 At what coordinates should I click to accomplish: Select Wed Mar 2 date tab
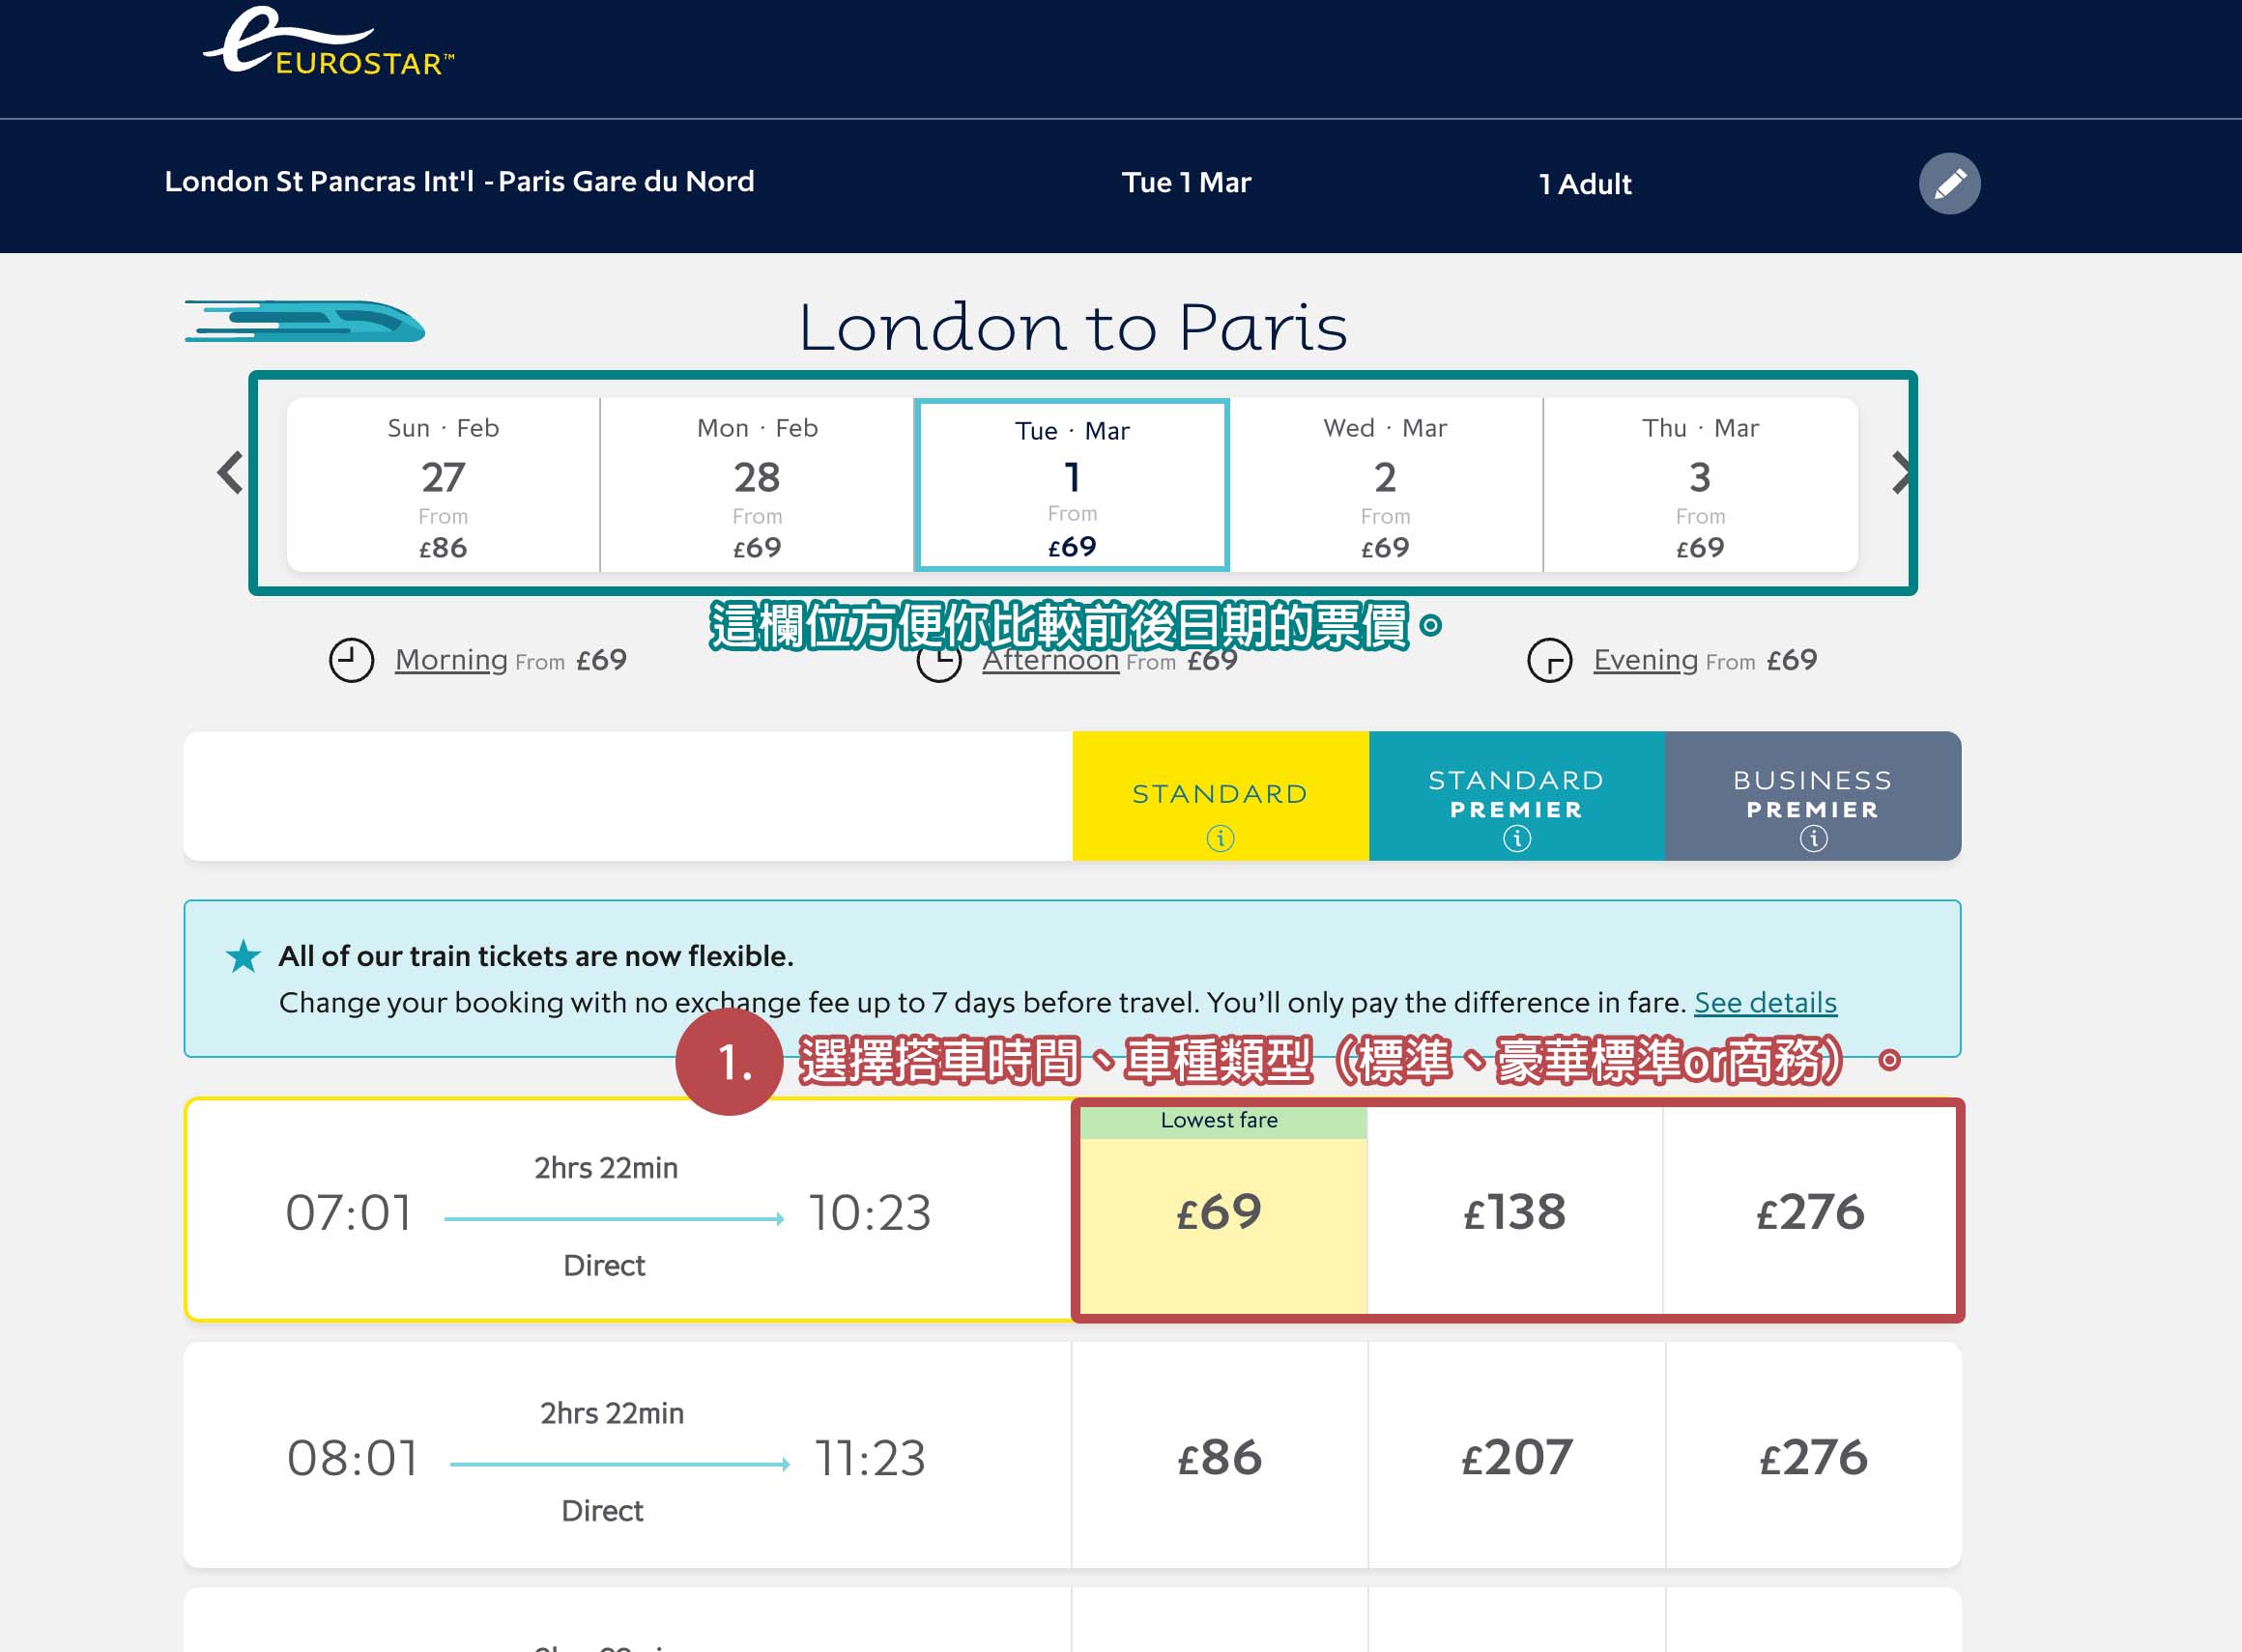click(1385, 486)
